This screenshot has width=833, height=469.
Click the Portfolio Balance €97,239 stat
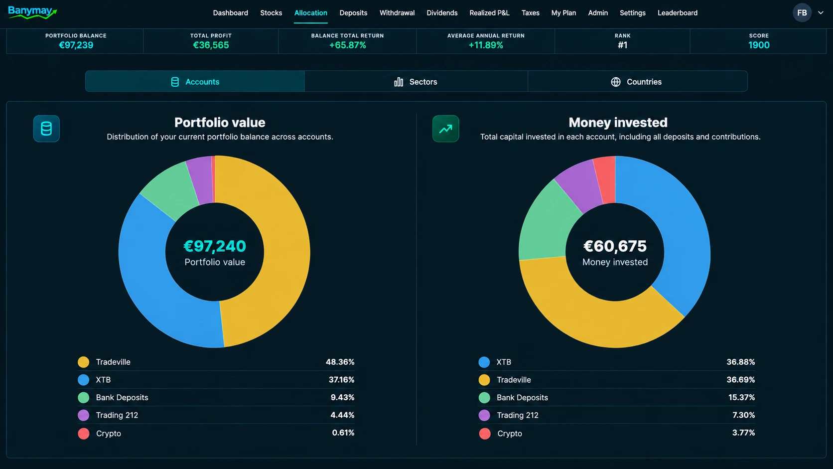(x=76, y=41)
